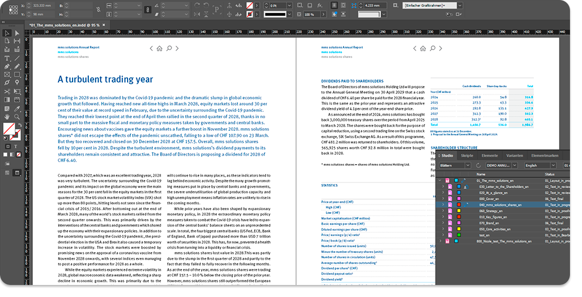Screen dimensions: 582x297
Task: Click the refresh icon in Studio panel
Action: 478,165
